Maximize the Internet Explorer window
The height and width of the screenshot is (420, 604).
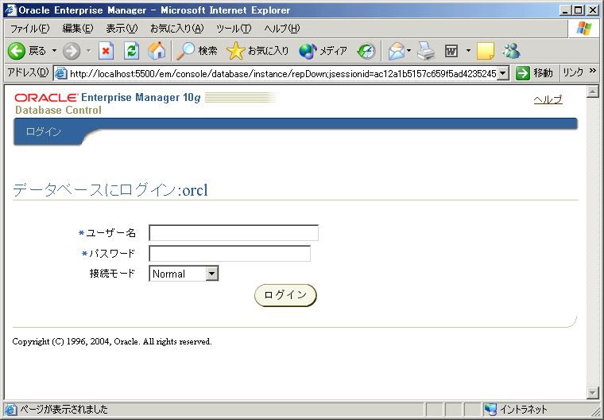[579, 10]
